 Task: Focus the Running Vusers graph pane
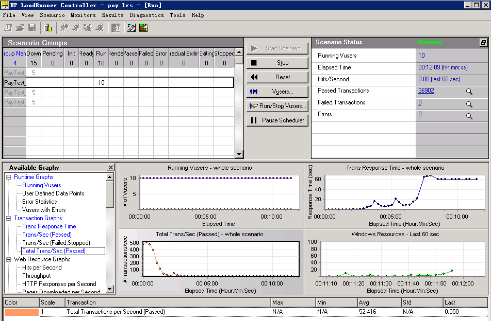point(211,195)
